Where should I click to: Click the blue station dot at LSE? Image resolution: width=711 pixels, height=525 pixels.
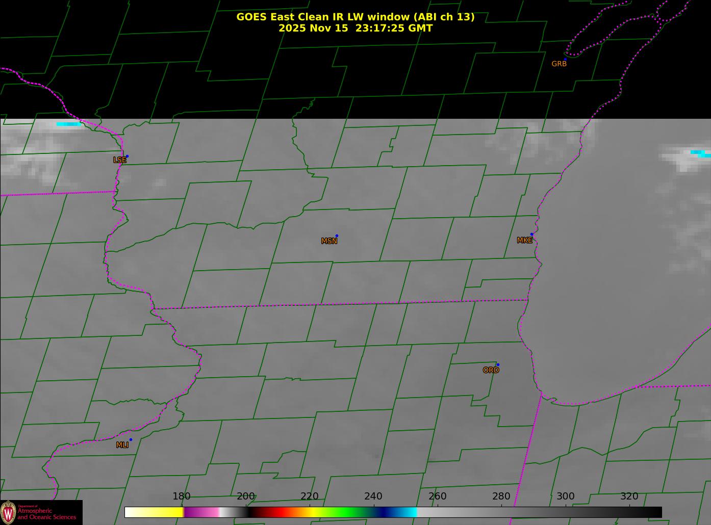point(127,156)
